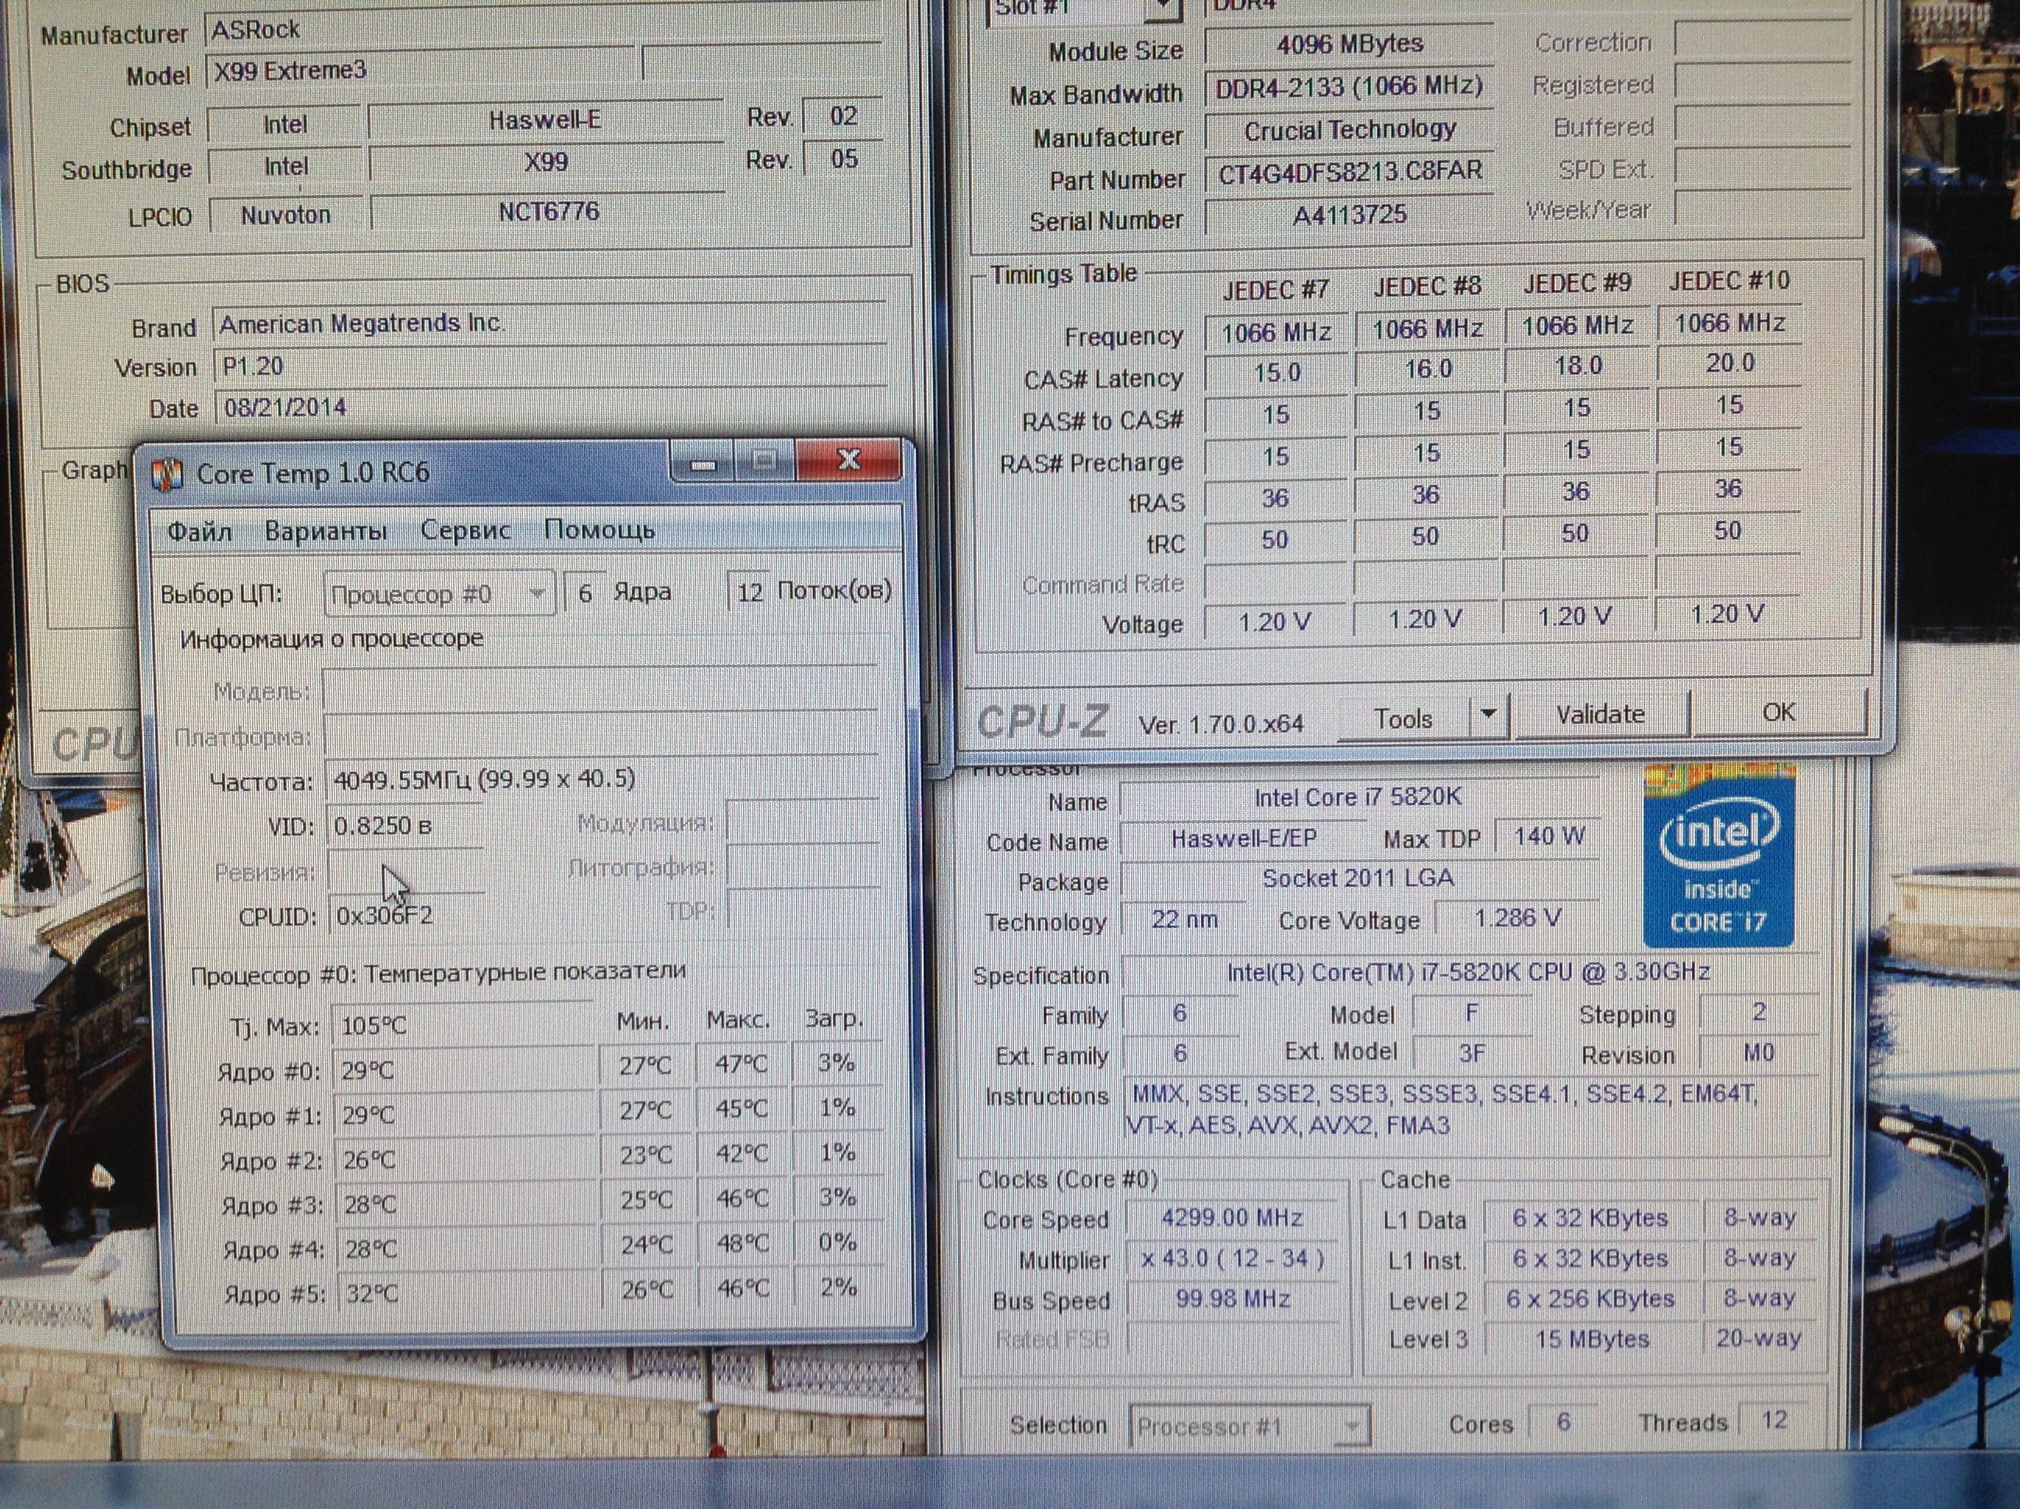Click the Core Speed 4299.00 MHz value

coord(1232,1218)
